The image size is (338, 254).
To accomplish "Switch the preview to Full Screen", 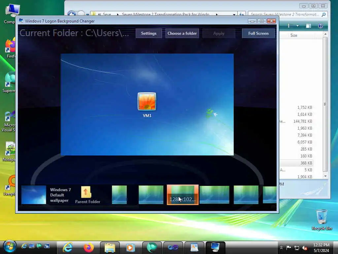I will click(258, 33).
